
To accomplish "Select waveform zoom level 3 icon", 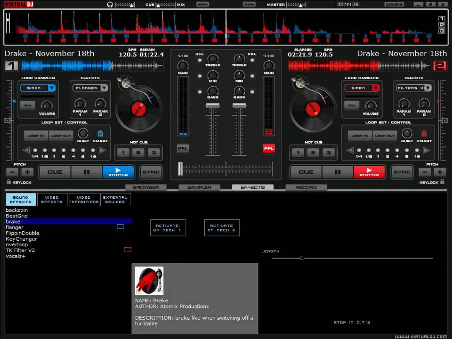I will click(441, 31).
